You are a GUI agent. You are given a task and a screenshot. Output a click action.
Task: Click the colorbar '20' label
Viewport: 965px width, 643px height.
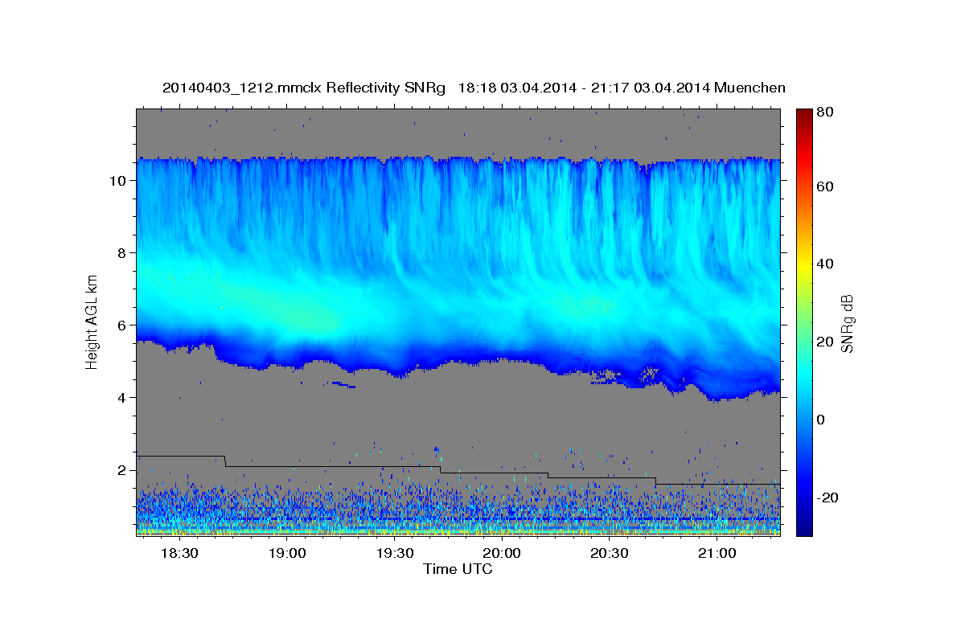(x=824, y=342)
